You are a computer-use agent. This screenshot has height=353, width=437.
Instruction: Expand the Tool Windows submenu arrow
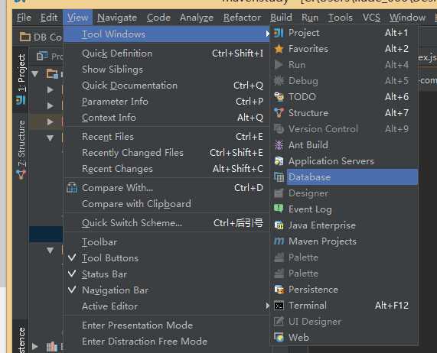point(267,34)
